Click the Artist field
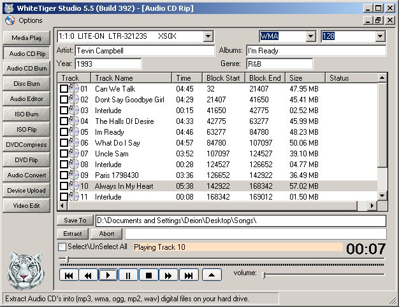The width and height of the screenshot is (399, 307). coord(145,51)
